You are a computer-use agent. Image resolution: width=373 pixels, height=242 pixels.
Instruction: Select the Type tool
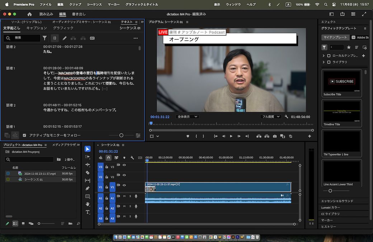pos(88,212)
